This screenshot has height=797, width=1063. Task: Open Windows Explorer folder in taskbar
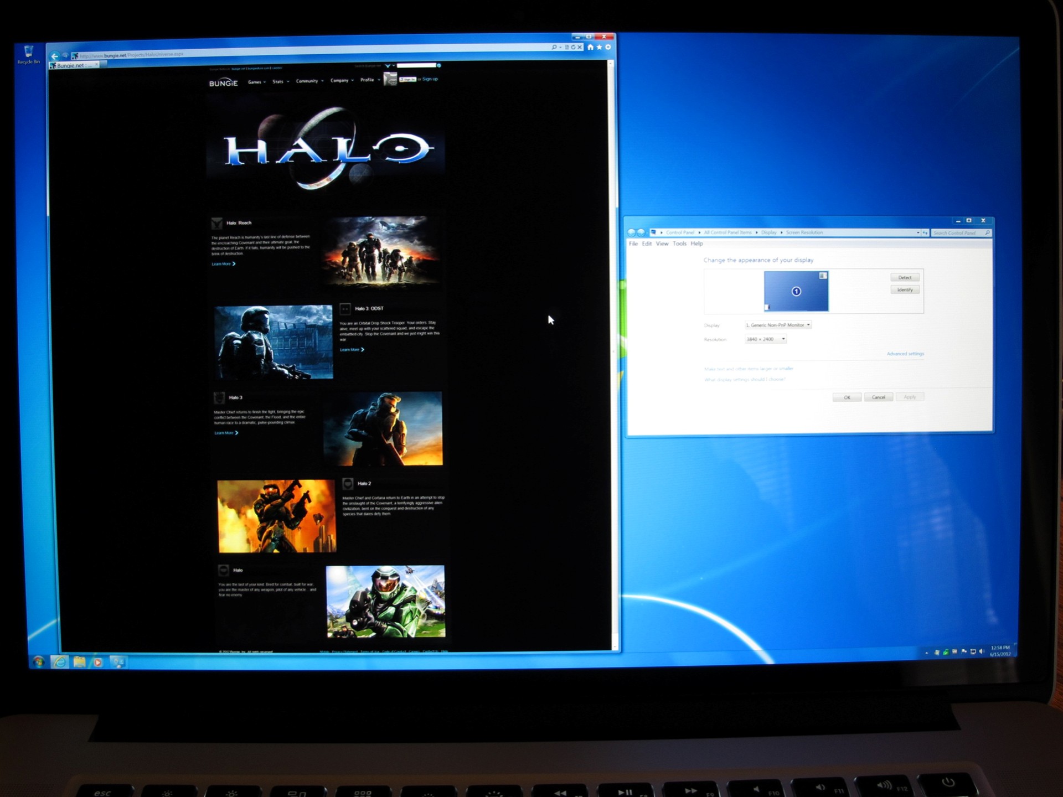pyautogui.click(x=79, y=662)
